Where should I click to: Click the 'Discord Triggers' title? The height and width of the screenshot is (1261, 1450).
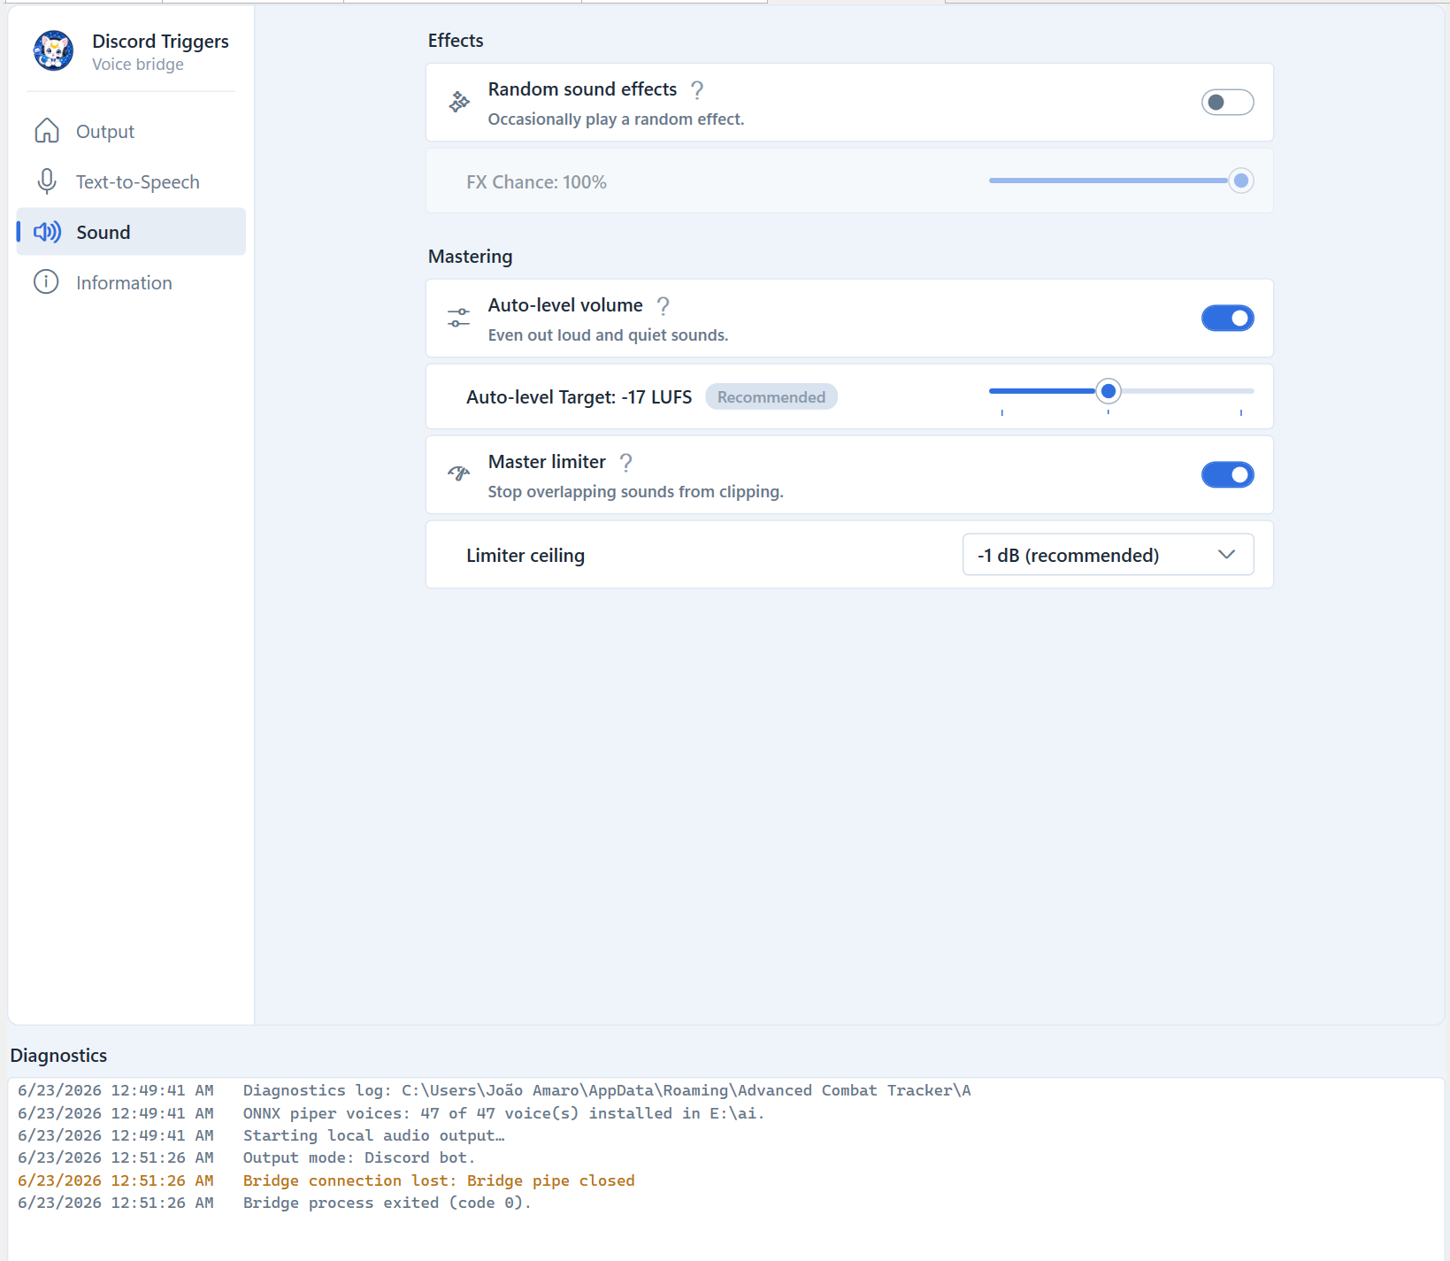click(x=160, y=42)
